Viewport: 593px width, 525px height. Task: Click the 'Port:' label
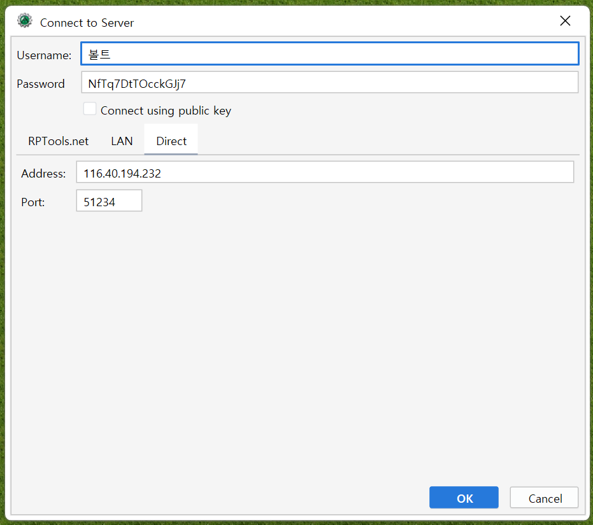33,202
